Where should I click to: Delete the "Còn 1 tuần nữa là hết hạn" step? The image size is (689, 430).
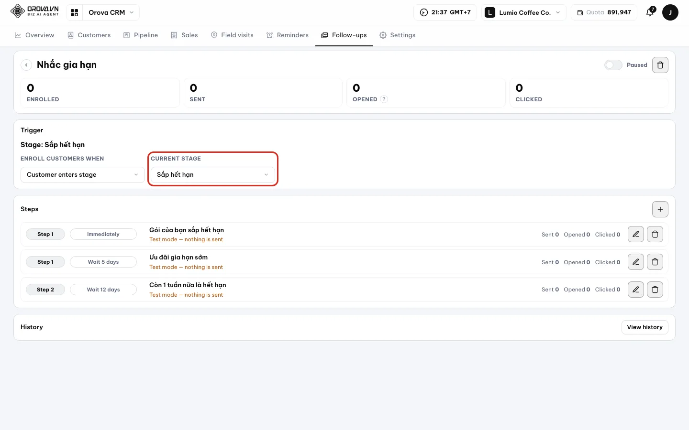pos(655,290)
